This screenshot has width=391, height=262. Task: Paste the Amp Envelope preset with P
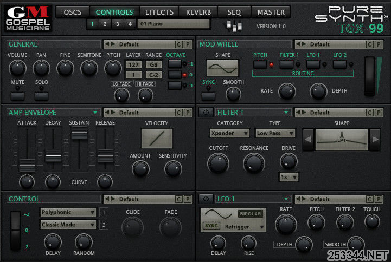pyautogui.click(x=188, y=113)
